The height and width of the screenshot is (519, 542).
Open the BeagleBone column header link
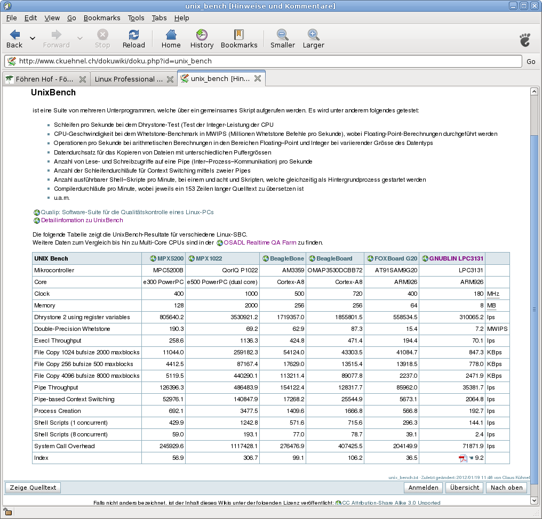287,258
